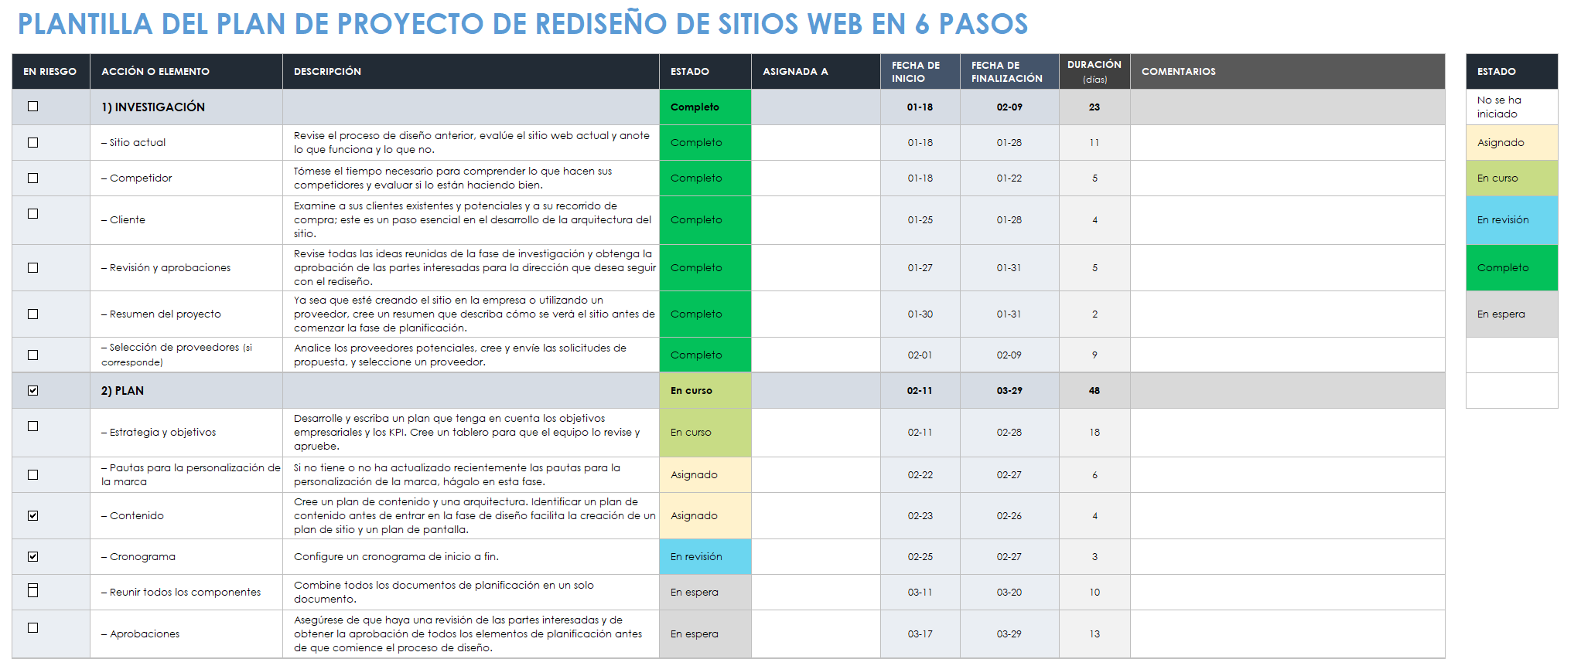Image resolution: width=1581 pixels, height=659 pixels.
Task: Click start date 02-11 of 2) PLAN
Action: coord(920,390)
